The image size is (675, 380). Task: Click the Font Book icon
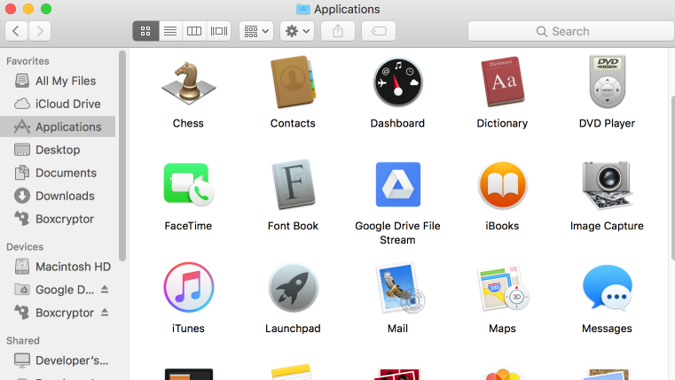tap(294, 184)
